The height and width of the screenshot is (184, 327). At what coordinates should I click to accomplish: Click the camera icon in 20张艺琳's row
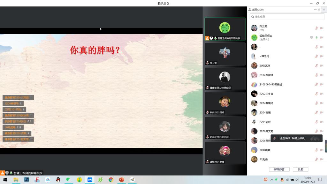click(x=322, y=66)
